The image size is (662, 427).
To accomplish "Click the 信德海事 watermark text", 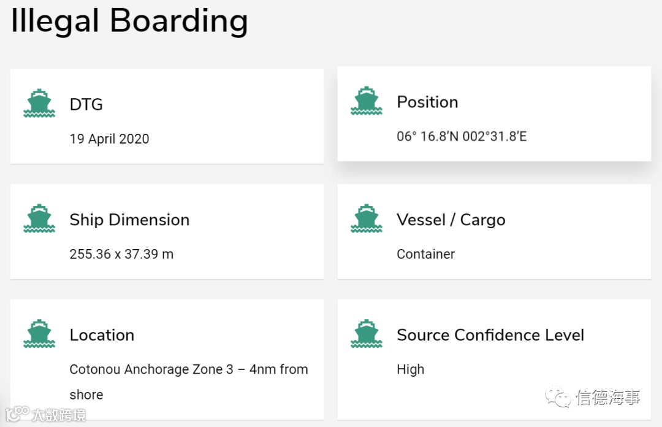I will 608,398.
